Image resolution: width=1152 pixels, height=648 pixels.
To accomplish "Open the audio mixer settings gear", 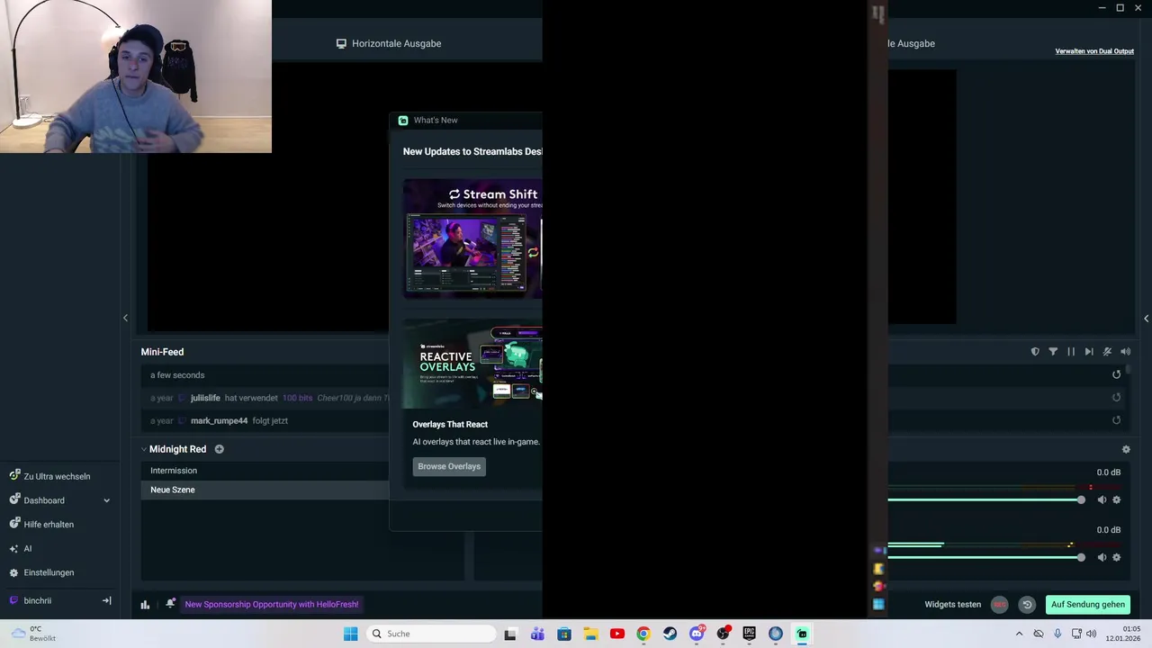I will click(1126, 449).
